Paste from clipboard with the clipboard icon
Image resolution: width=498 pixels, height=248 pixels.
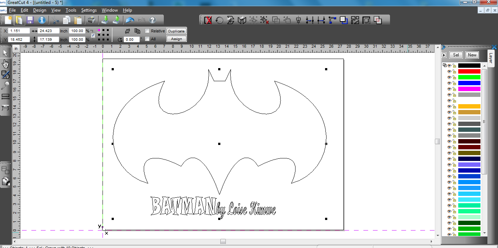(x=78, y=20)
